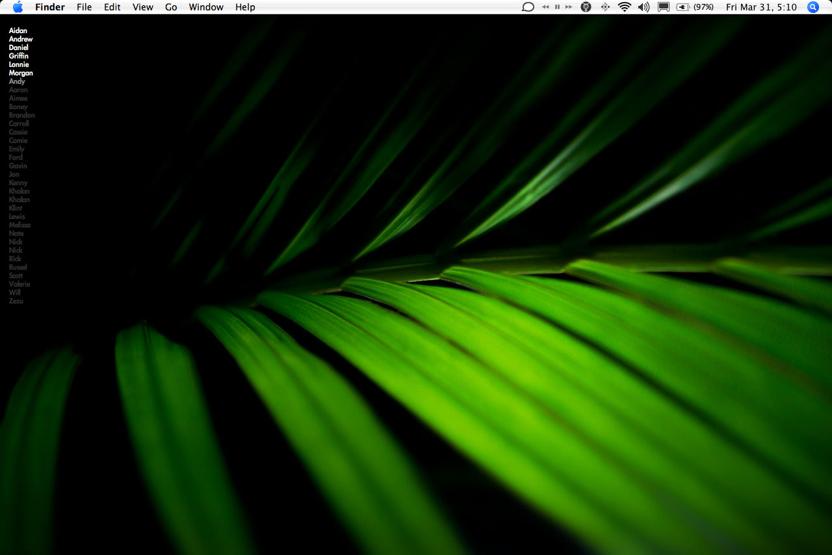Image resolution: width=832 pixels, height=555 pixels.
Task: Skip to next track in menu bar
Action: (x=569, y=7)
